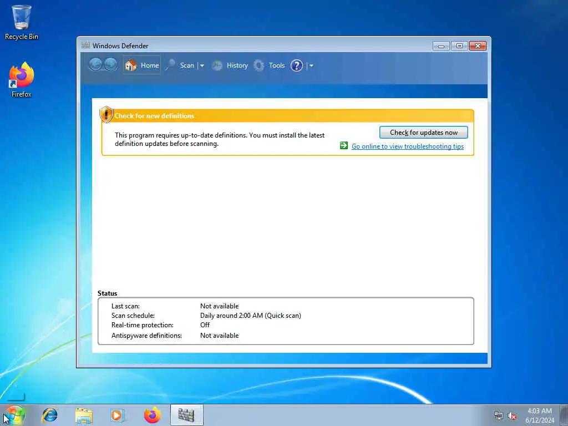
Task: Click the blue Help question mark icon
Action: 297,65
